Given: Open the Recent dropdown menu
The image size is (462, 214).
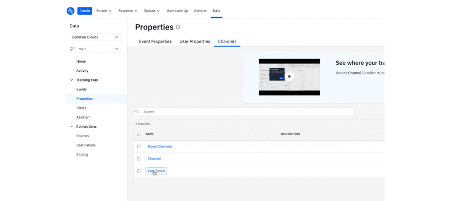Looking at the screenshot, I should click(x=104, y=11).
